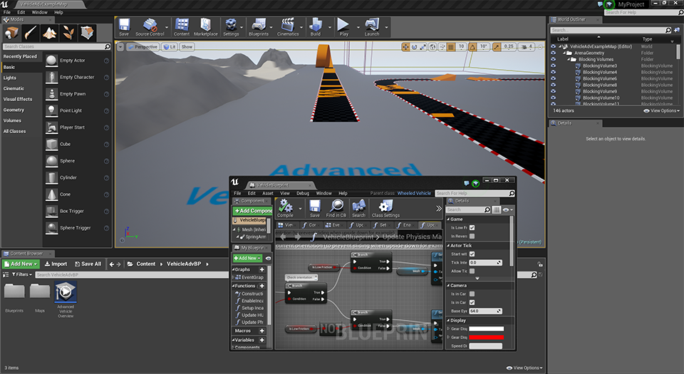Click the Save All button in Content Browser
Screen dimensions: 684x374
(x=87, y=264)
